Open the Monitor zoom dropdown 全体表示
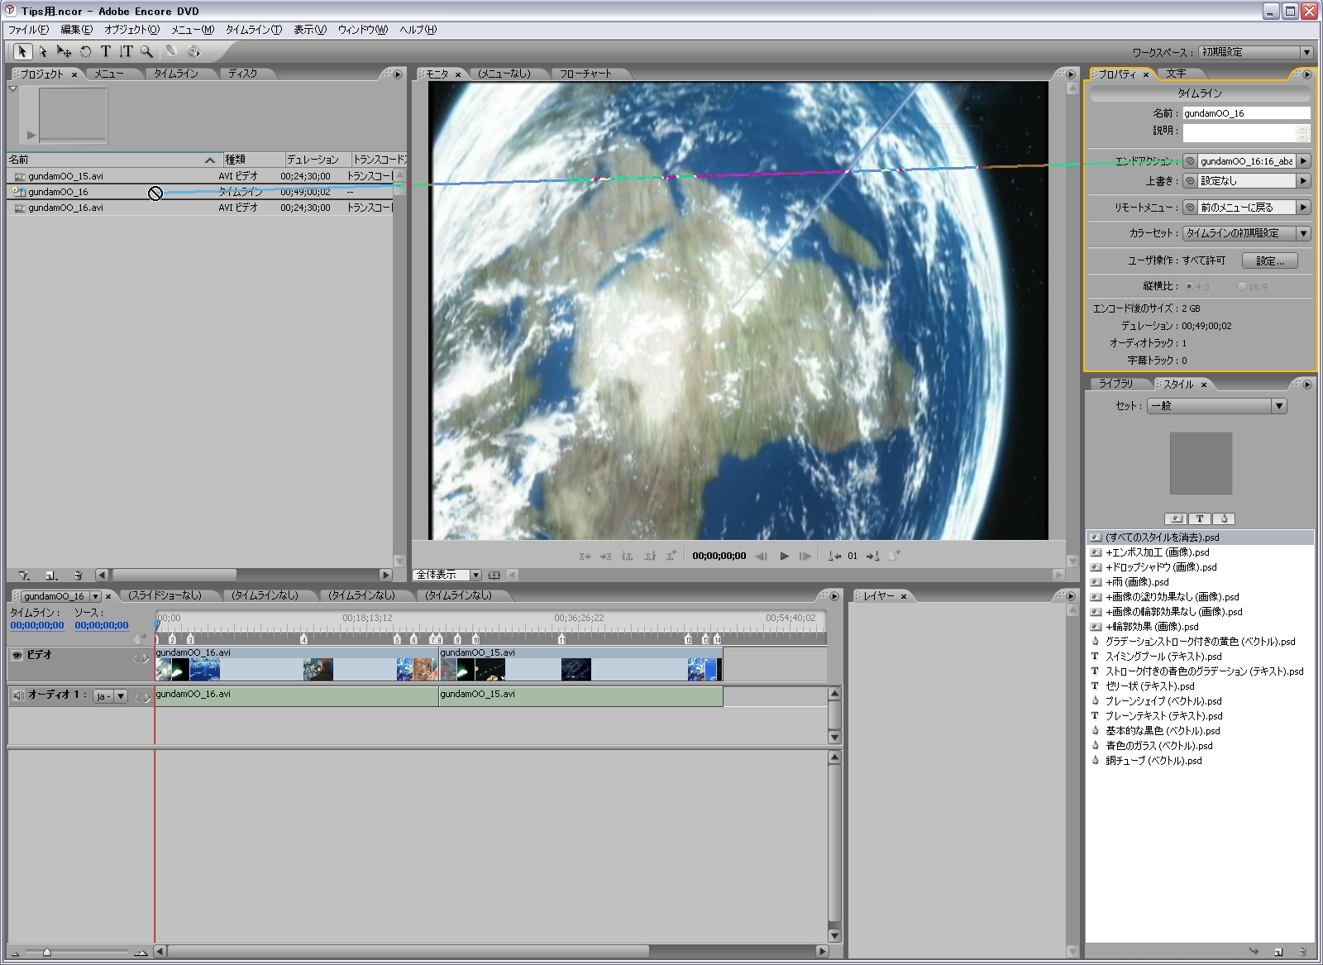Image resolution: width=1323 pixels, height=965 pixels. click(x=447, y=575)
